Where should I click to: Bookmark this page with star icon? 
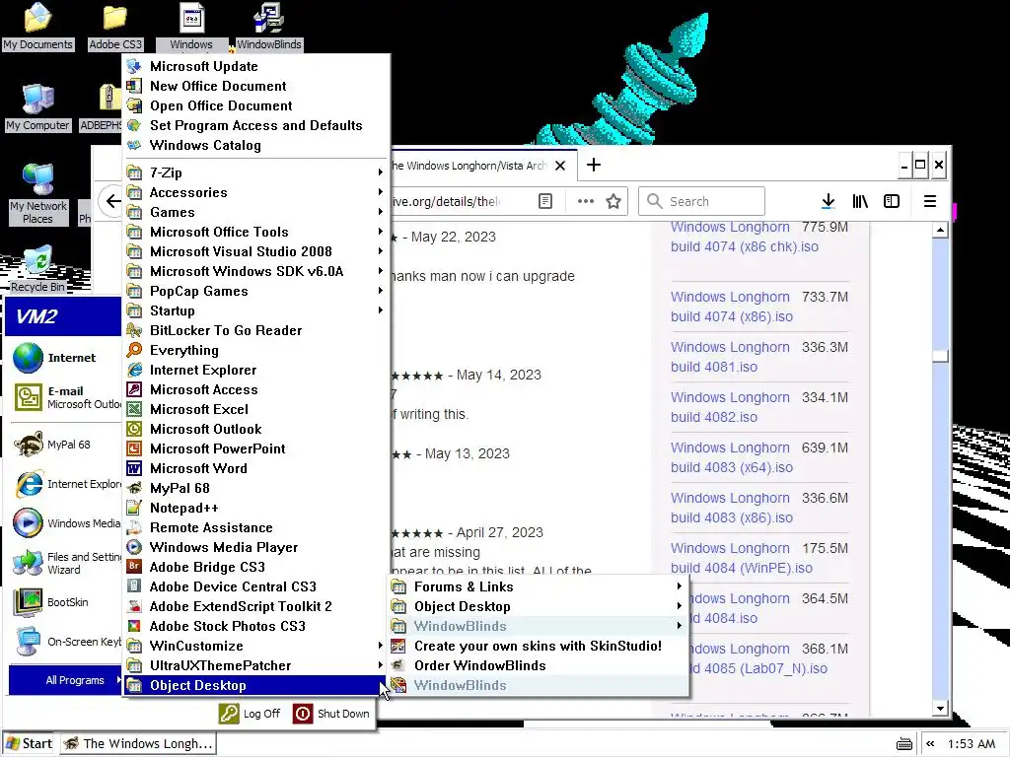point(613,201)
